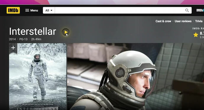This screenshot has height=110, width=204.
Task: Open the Interstellar poster image
Action: coord(38,76)
